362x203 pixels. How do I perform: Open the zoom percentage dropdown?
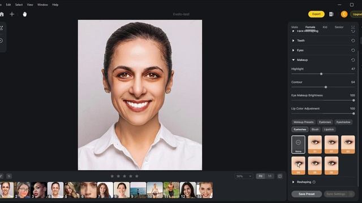click(244, 176)
